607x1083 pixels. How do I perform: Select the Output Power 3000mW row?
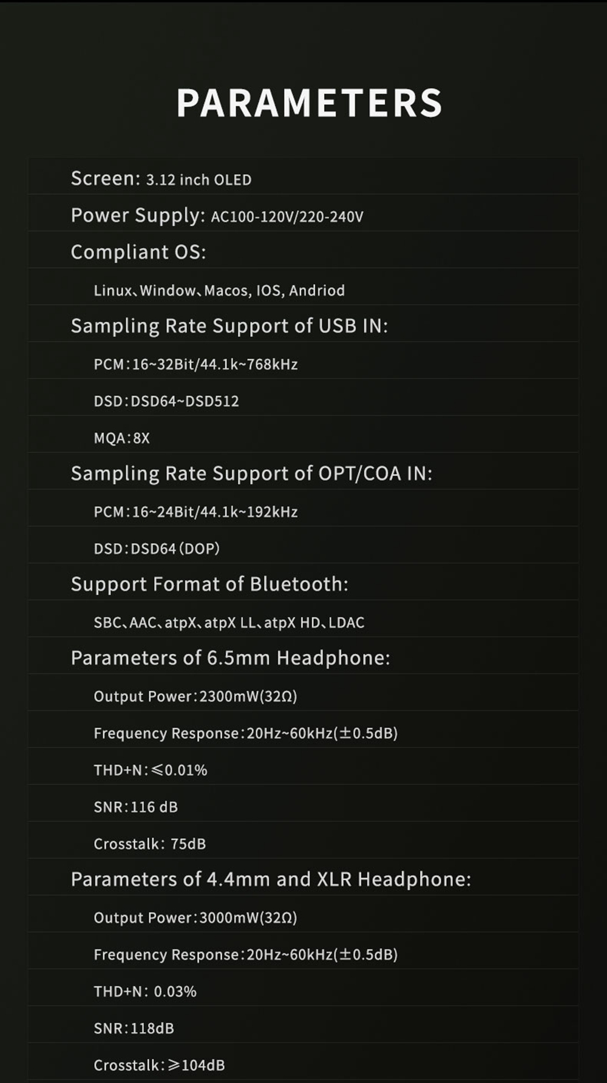pos(195,918)
